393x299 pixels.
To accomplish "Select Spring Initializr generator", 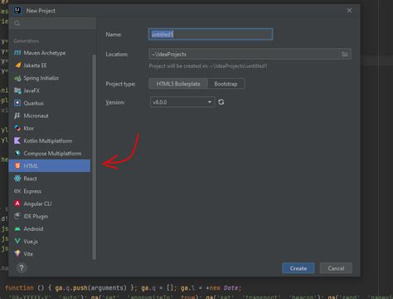I will pos(49,78).
